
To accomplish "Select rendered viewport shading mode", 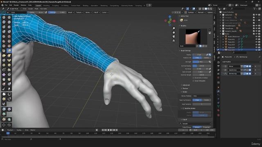I will (211, 9).
